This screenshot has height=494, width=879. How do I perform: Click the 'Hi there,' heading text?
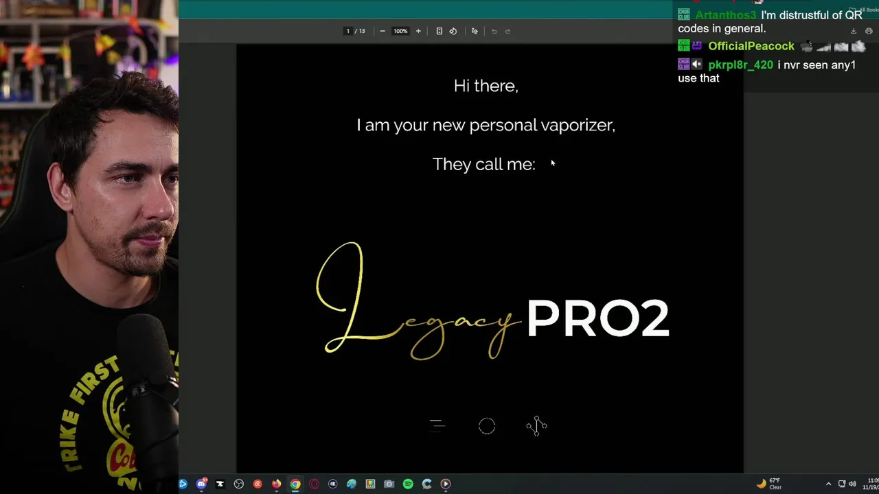486,86
